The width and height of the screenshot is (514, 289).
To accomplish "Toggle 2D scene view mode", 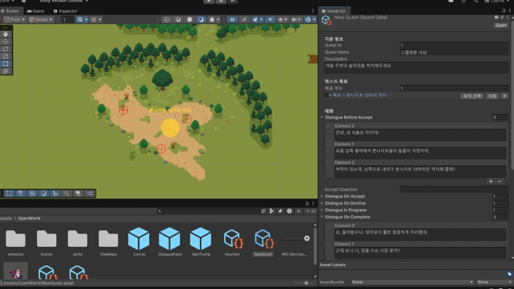I will (233, 19).
